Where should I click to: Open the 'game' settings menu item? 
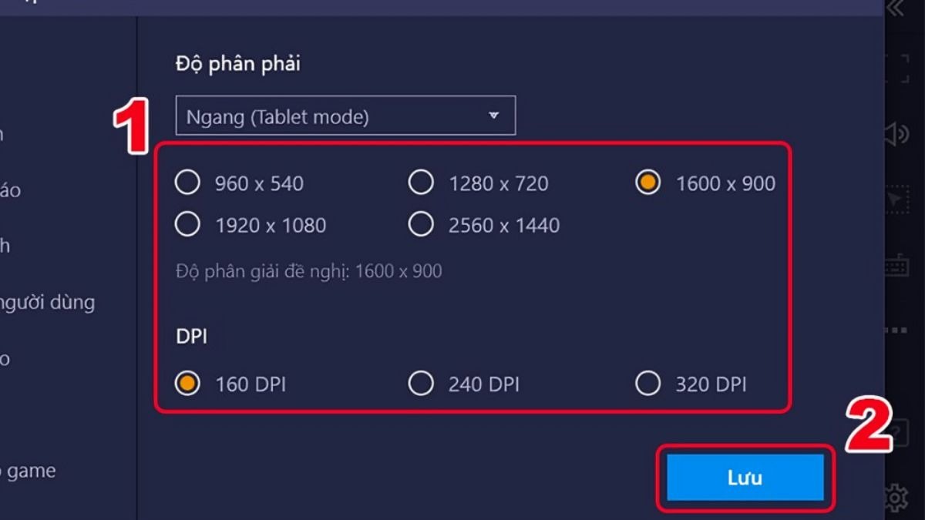click(31, 471)
